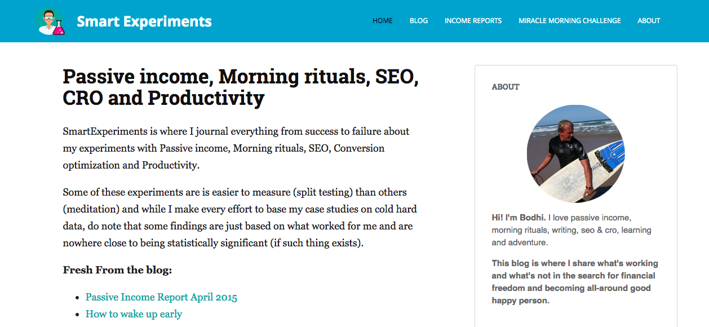Click the ABOUT heading in the sidebar
This screenshot has height=327, width=709.
[506, 87]
